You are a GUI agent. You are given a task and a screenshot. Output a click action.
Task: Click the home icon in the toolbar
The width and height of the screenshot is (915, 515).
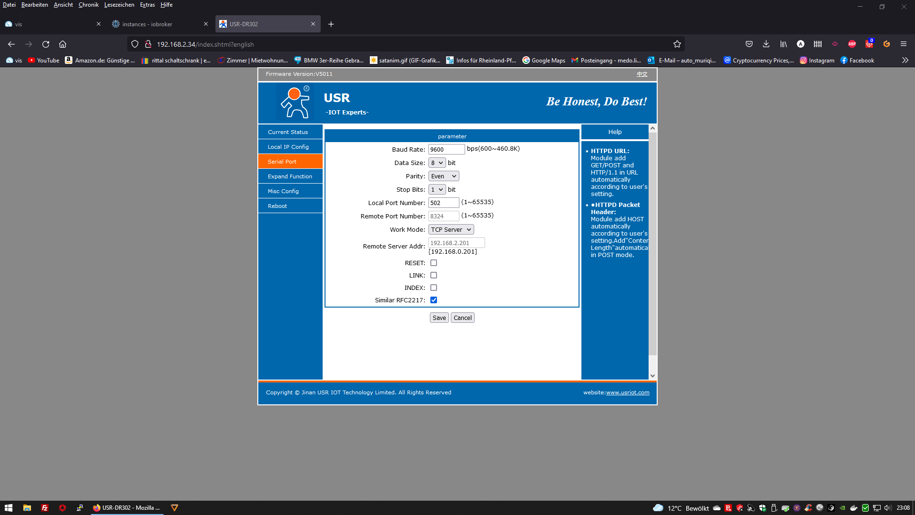click(62, 44)
